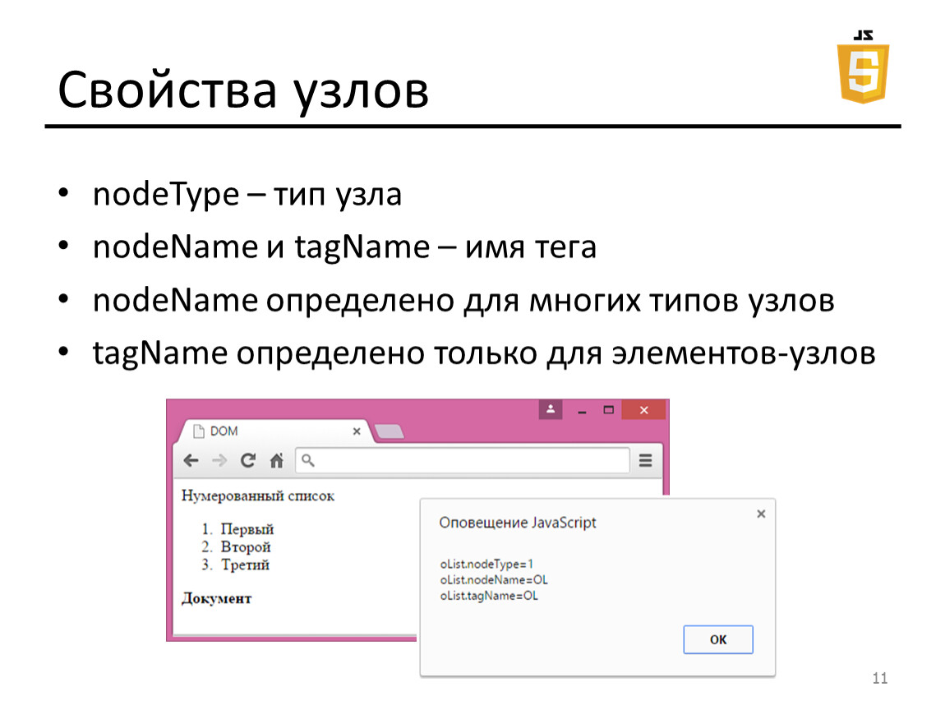The height and width of the screenshot is (710, 945).
Task: Focus the browser address bar field
Action: [468, 461]
